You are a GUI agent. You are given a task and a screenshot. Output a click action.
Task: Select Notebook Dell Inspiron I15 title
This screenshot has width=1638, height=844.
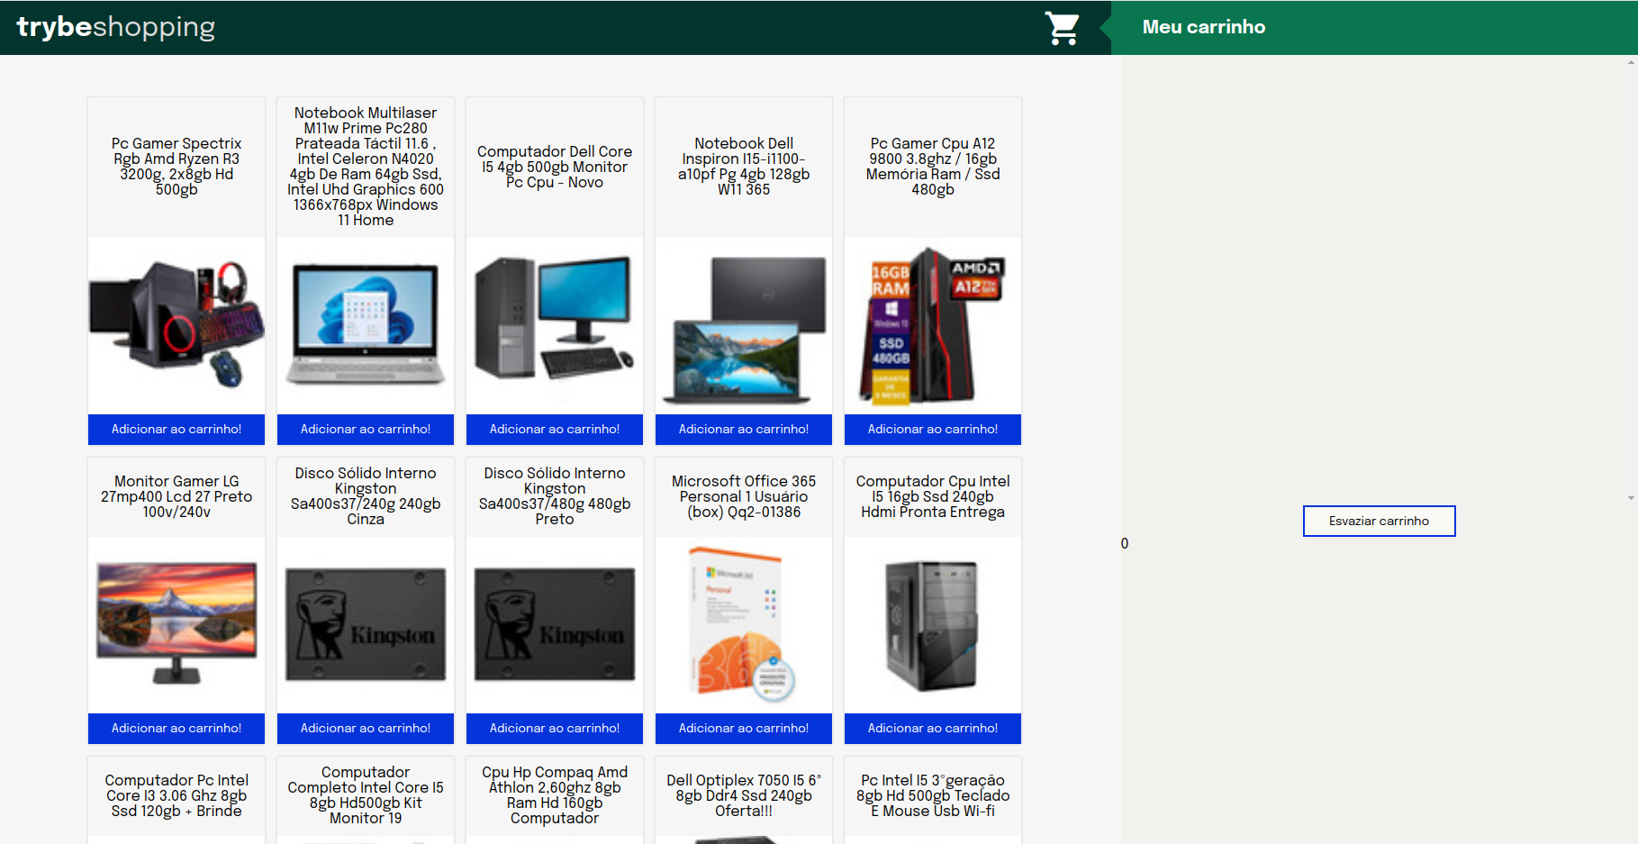[744, 167]
